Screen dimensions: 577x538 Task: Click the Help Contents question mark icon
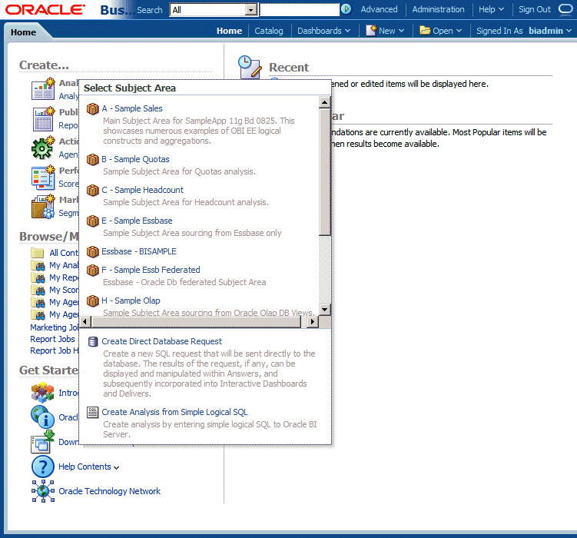click(43, 467)
